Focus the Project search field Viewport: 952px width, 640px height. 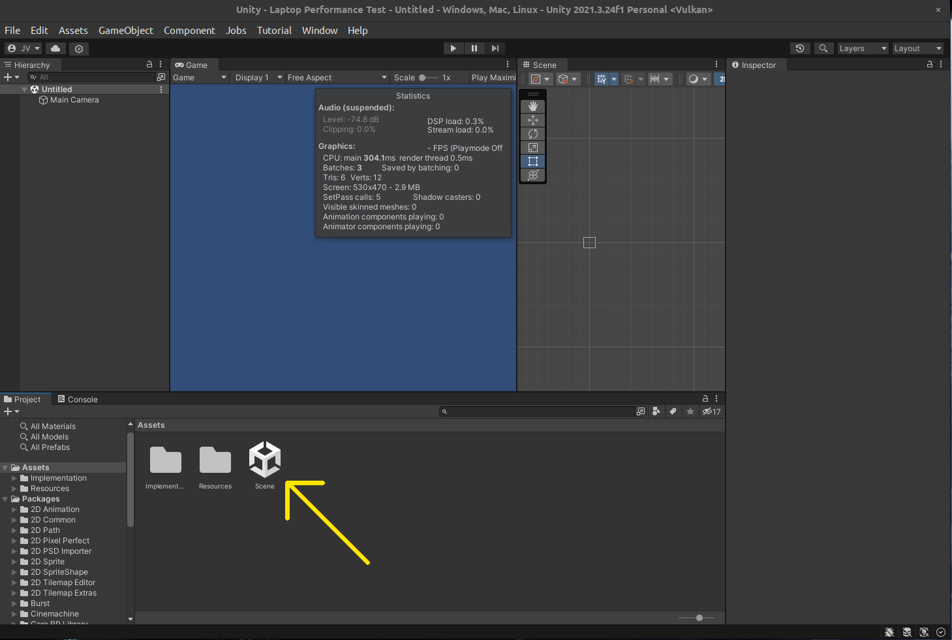tap(537, 411)
